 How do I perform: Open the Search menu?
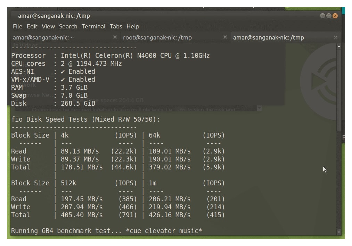coord(68,26)
